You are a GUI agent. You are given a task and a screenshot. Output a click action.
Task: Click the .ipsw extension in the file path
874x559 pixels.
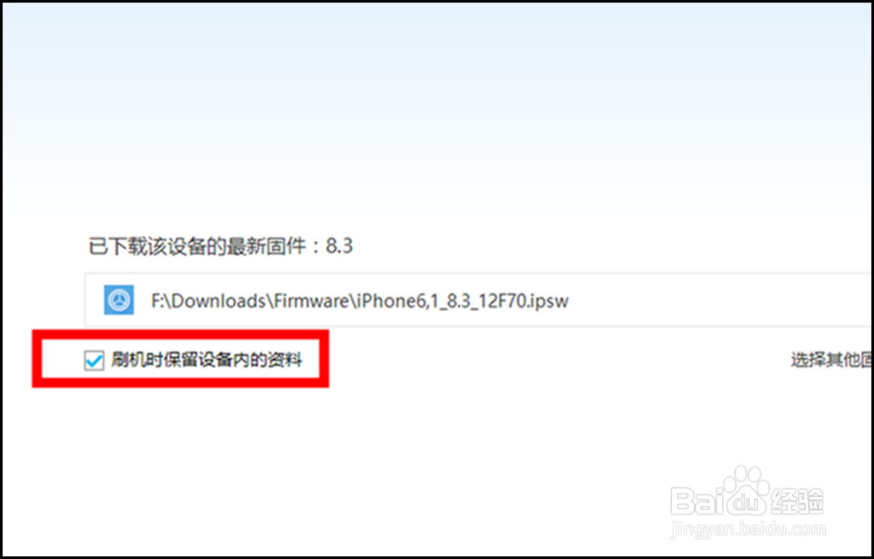[x=547, y=301]
